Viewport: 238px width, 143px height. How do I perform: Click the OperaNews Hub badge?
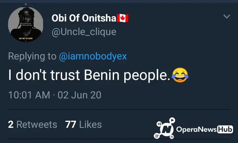pos(225,129)
